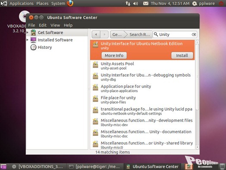Open the date and time clock

click(x=170, y=3)
